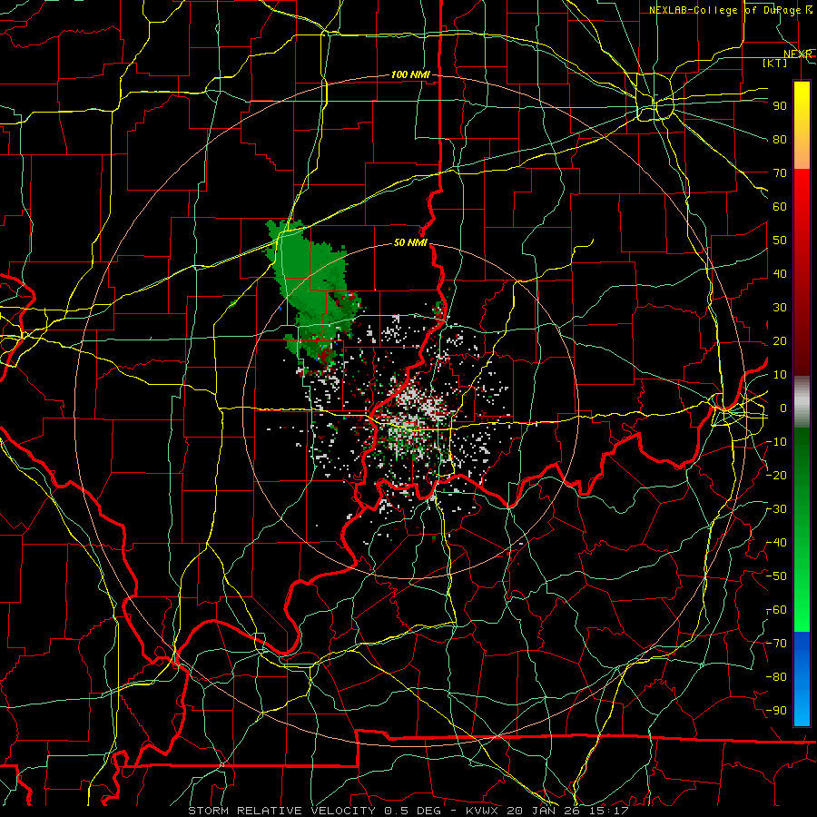817x817 pixels.
Task: Click the -10 value on the velocity scale
Action: [x=777, y=442]
